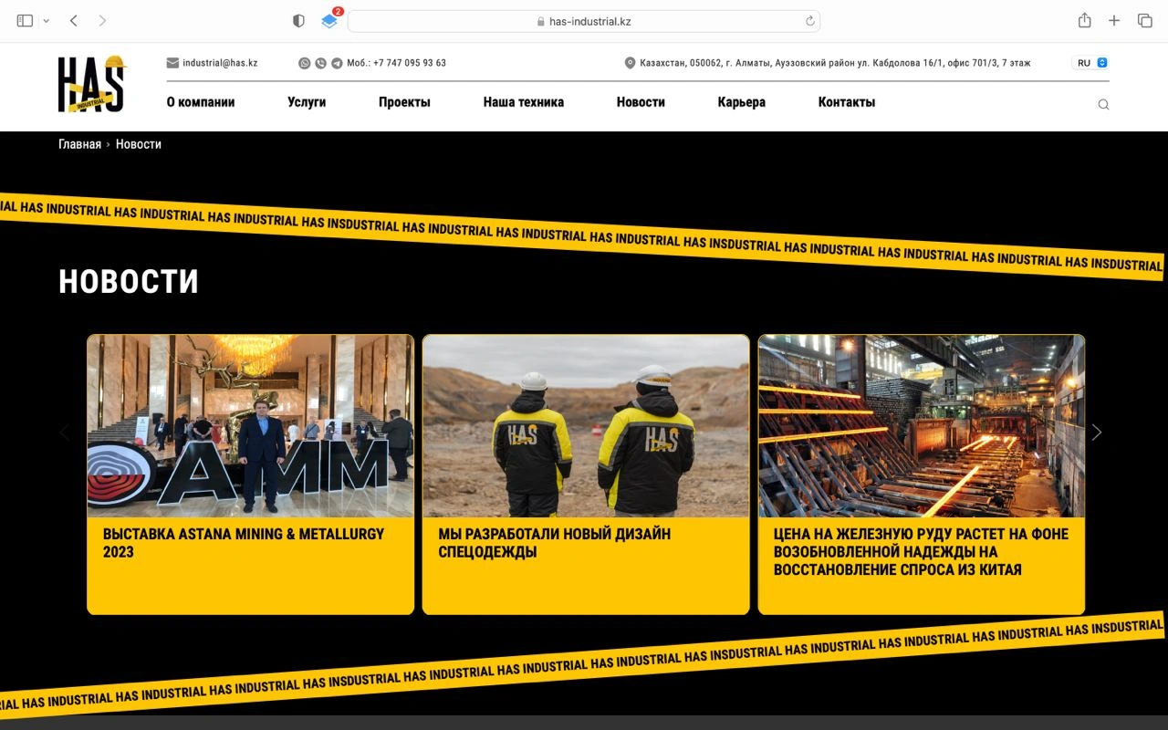
Task: Open the Наша техника menu item
Action: [x=524, y=102]
